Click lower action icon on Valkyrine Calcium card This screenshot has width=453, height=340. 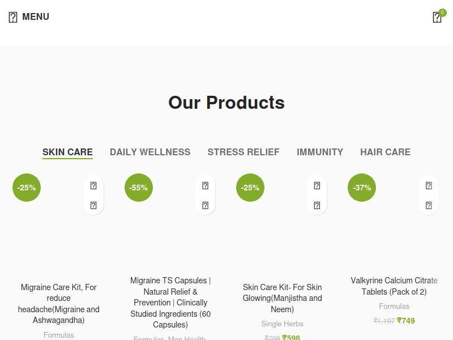[x=429, y=205]
